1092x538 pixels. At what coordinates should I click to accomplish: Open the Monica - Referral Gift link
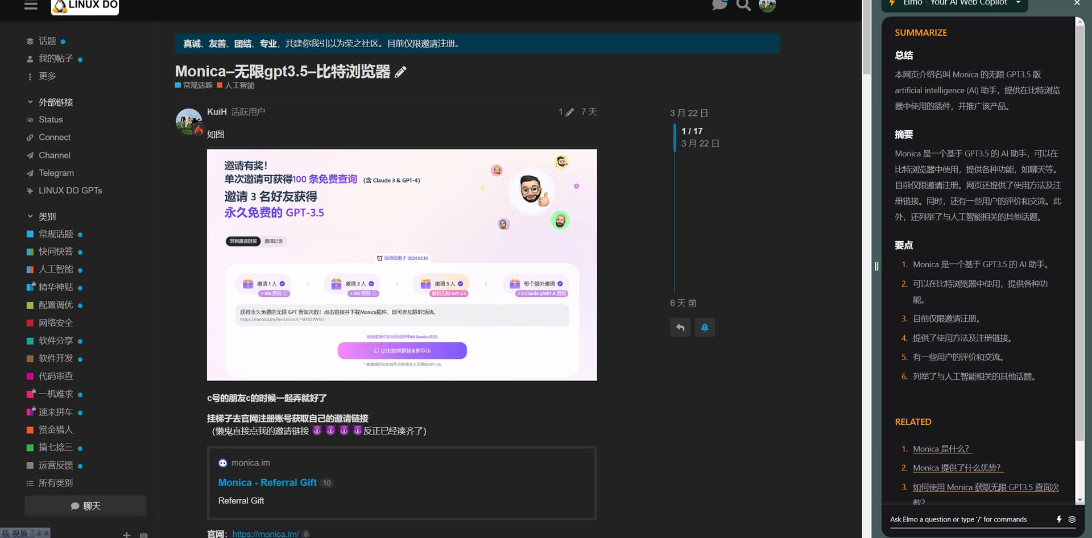(267, 482)
